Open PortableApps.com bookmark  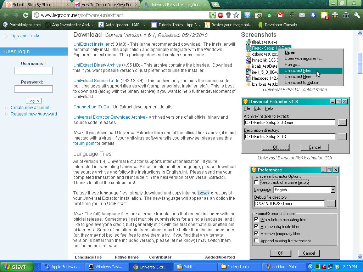click(22, 25)
